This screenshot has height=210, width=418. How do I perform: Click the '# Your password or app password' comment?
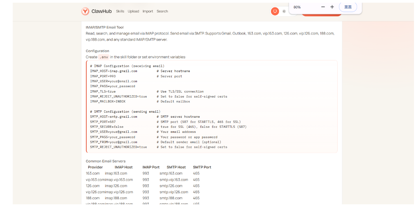187,137
